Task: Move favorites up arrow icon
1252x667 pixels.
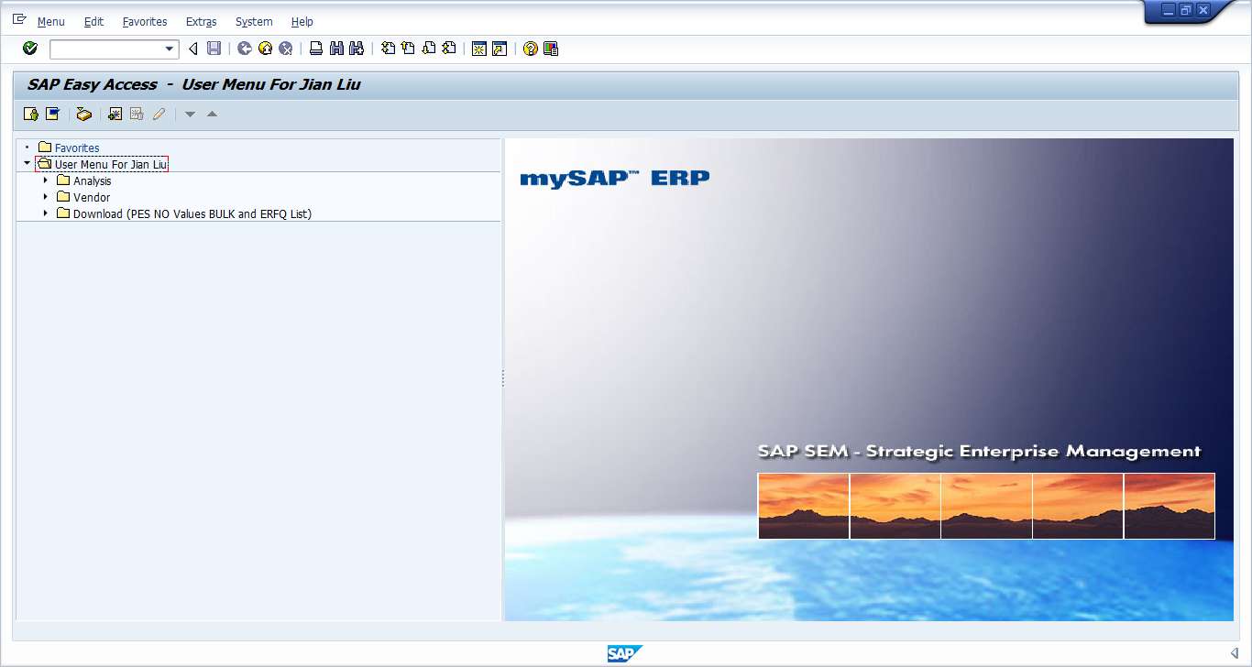Action: point(212,114)
